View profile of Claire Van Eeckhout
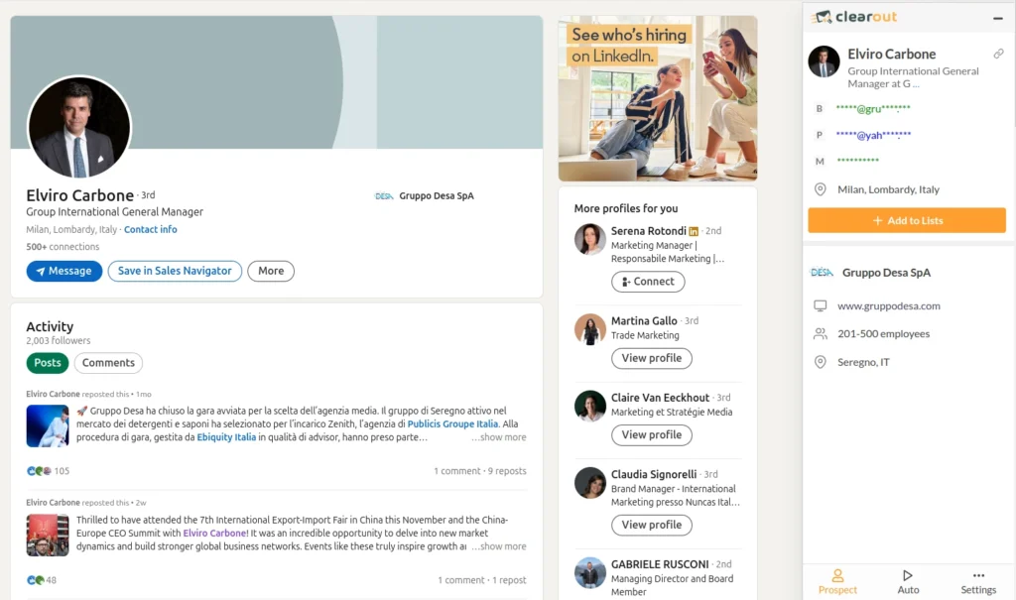 [651, 434]
